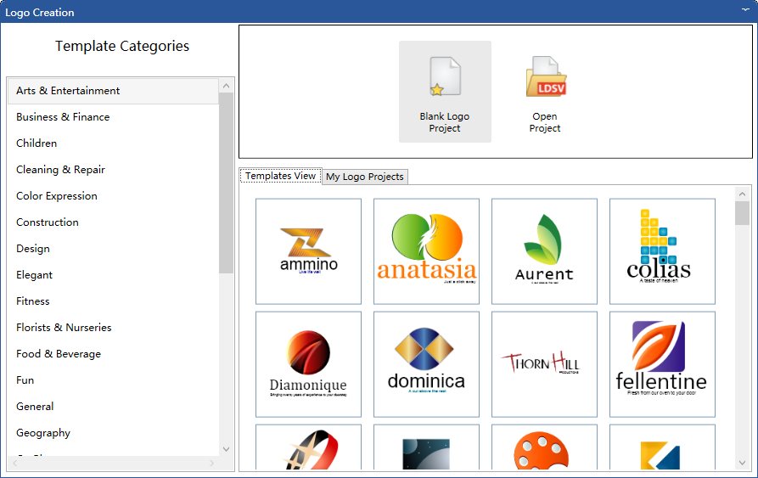Select the anatasia logo template
Screen dimensions: 758x478
tap(426, 251)
